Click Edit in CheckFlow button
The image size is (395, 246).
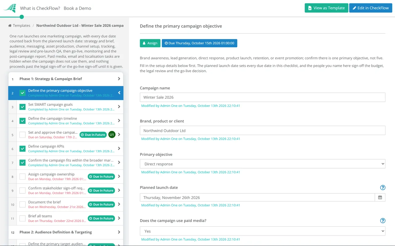pyautogui.click(x=371, y=8)
